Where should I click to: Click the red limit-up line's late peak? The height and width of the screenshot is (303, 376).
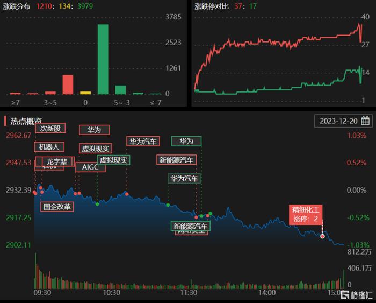tap(359, 24)
